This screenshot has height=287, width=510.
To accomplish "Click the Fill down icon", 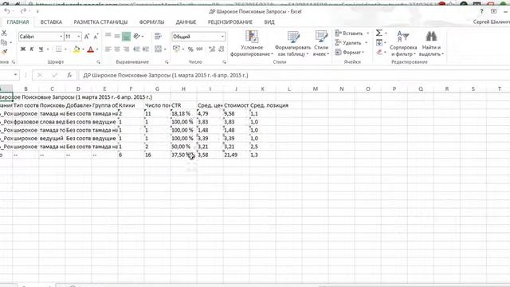I will pyautogui.click(x=379, y=42).
